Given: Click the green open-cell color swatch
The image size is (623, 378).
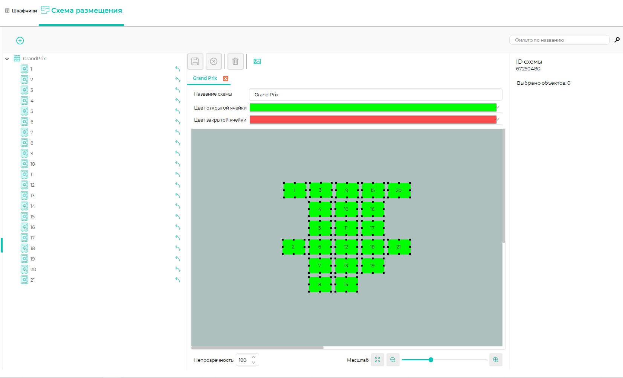Looking at the screenshot, I should click(x=373, y=108).
